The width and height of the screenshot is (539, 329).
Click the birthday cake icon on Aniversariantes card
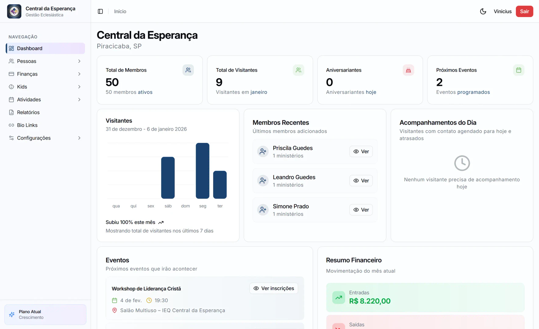point(408,70)
